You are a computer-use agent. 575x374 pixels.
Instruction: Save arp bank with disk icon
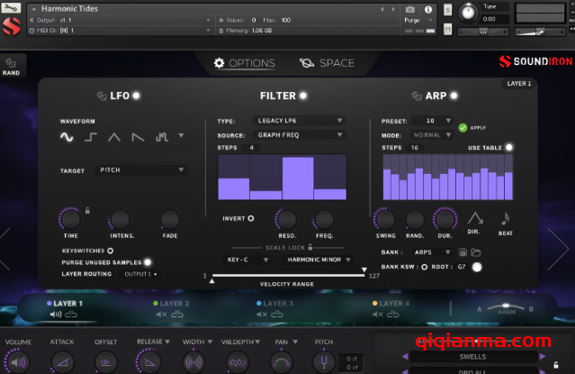click(463, 252)
